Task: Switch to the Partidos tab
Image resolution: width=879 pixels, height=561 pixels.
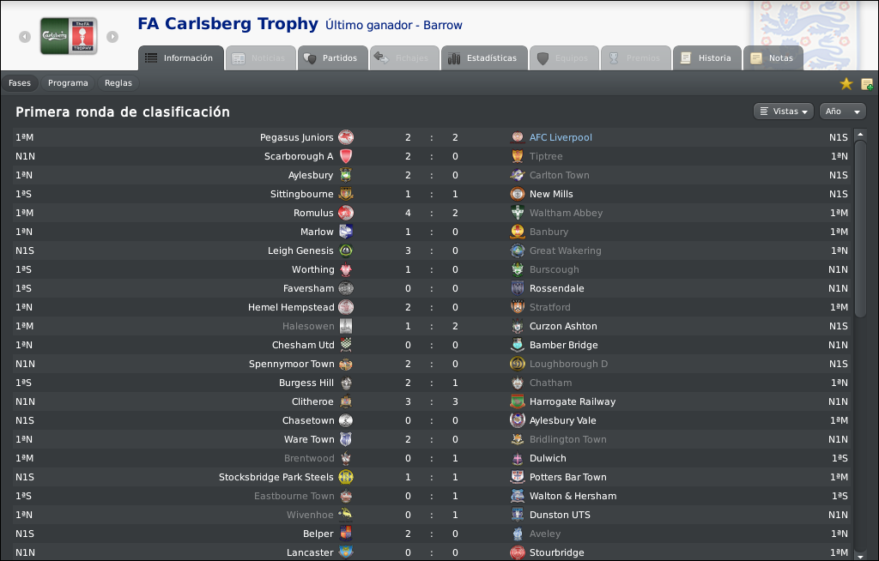Action: tap(332, 58)
